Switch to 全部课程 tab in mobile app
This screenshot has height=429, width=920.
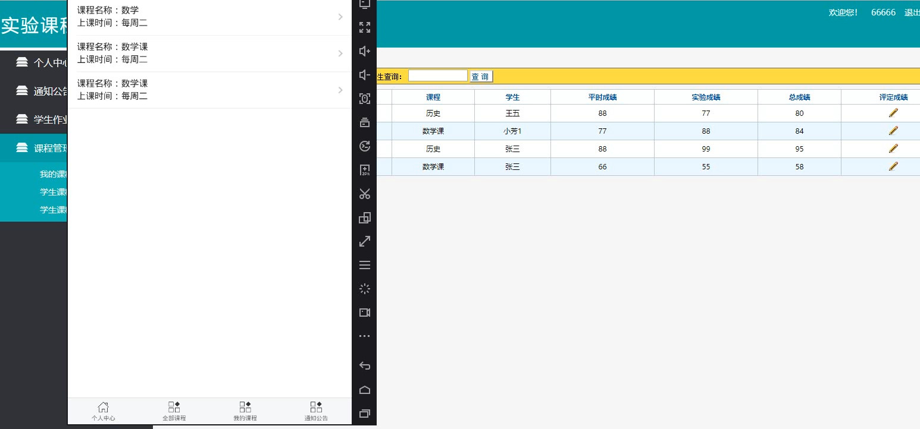174,411
